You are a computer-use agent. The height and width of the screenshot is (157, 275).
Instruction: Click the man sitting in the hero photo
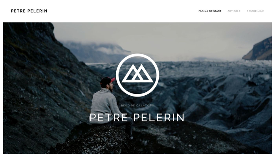(x=110, y=105)
